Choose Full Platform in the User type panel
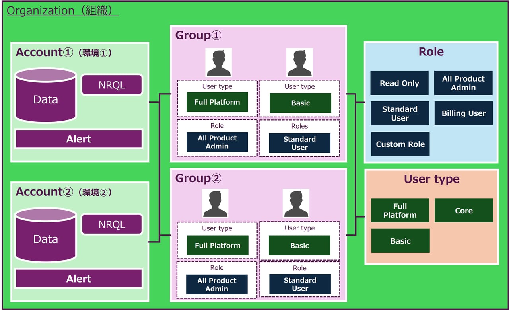The width and height of the screenshot is (509, 310). pos(400,211)
